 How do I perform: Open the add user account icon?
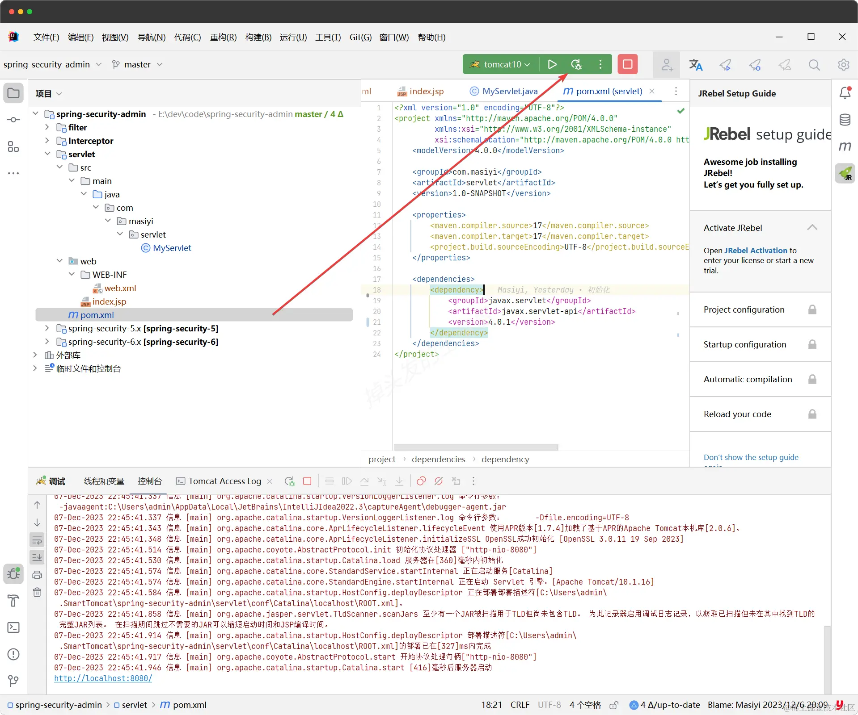coord(667,65)
